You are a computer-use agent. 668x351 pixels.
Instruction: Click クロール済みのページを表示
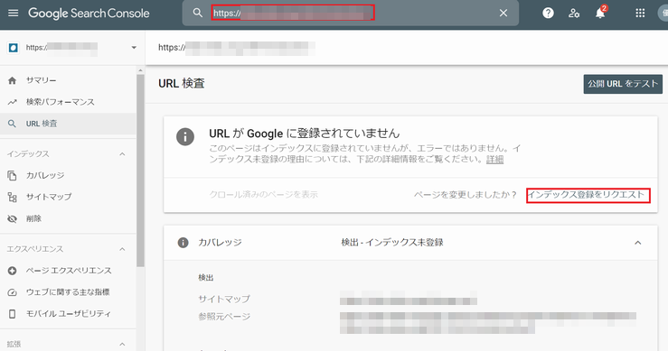click(263, 195)
